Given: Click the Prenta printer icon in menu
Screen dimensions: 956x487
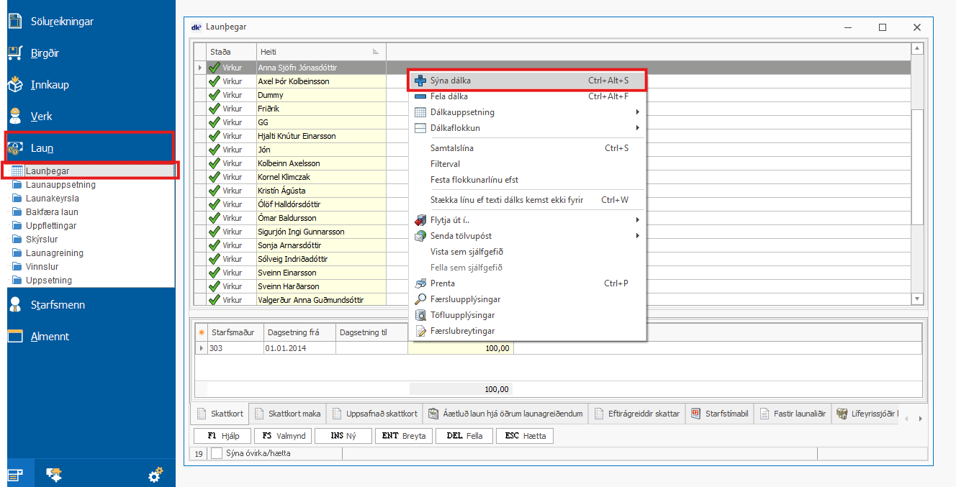Looking at the screenshot, I should 421,283.
